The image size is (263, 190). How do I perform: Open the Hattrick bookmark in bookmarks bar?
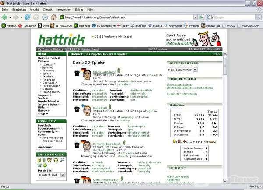point(9,25)
